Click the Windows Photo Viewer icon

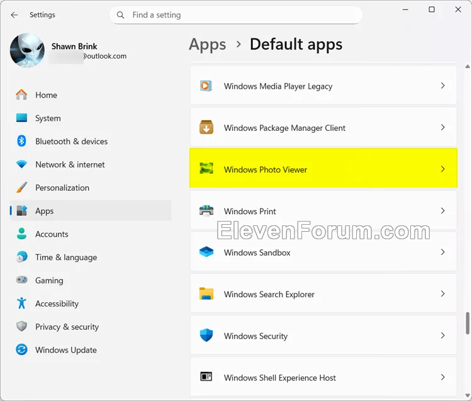(x=206, y=168)
